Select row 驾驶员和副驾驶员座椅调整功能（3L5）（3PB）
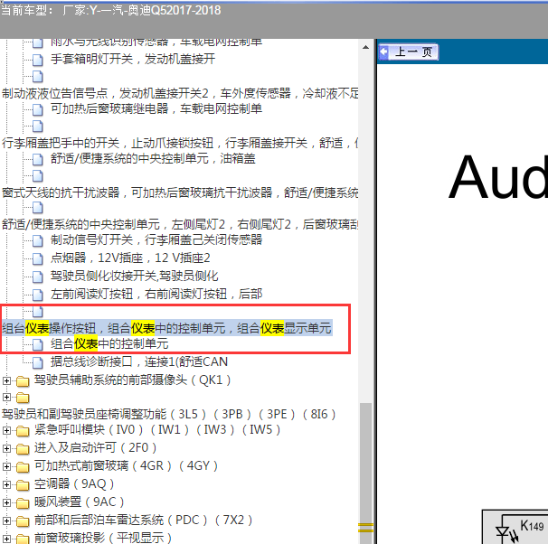Screen dimensions: 548x544 tap(168, 415)
